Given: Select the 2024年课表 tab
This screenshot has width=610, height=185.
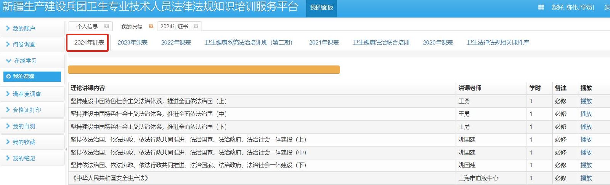Looking at the screenshot, I should pyautogui.click(x=89, y=42).
